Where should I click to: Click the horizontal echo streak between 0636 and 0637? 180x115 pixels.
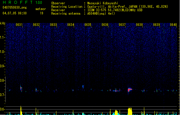point(116,91)
